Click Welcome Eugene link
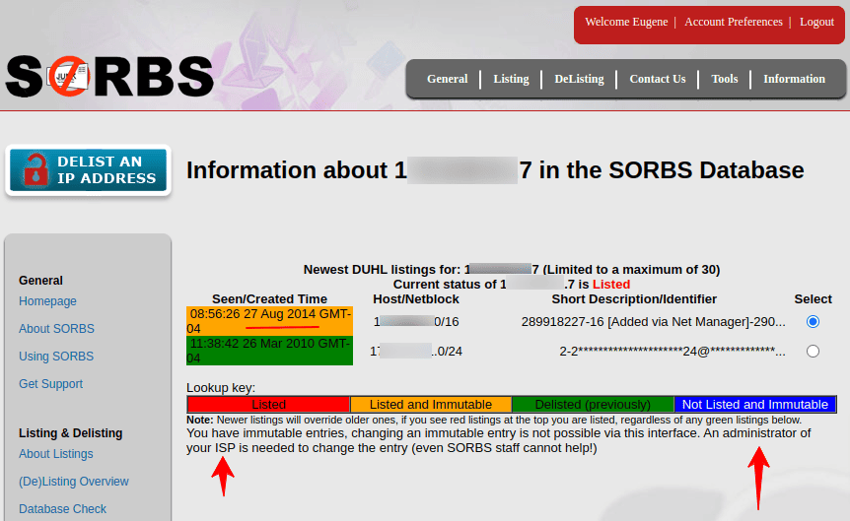 [x=626, y=22]
